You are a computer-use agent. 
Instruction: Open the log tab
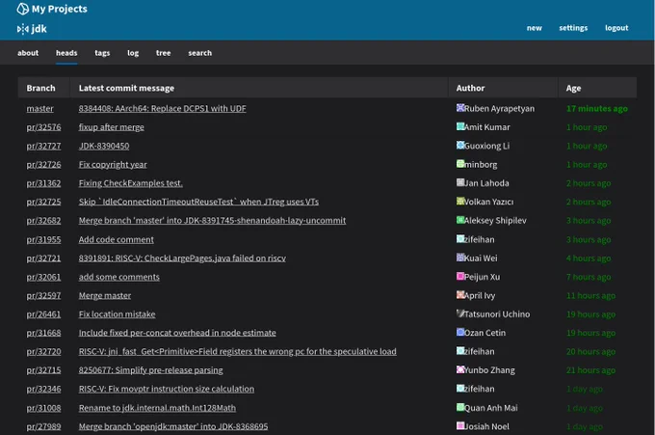133,53
